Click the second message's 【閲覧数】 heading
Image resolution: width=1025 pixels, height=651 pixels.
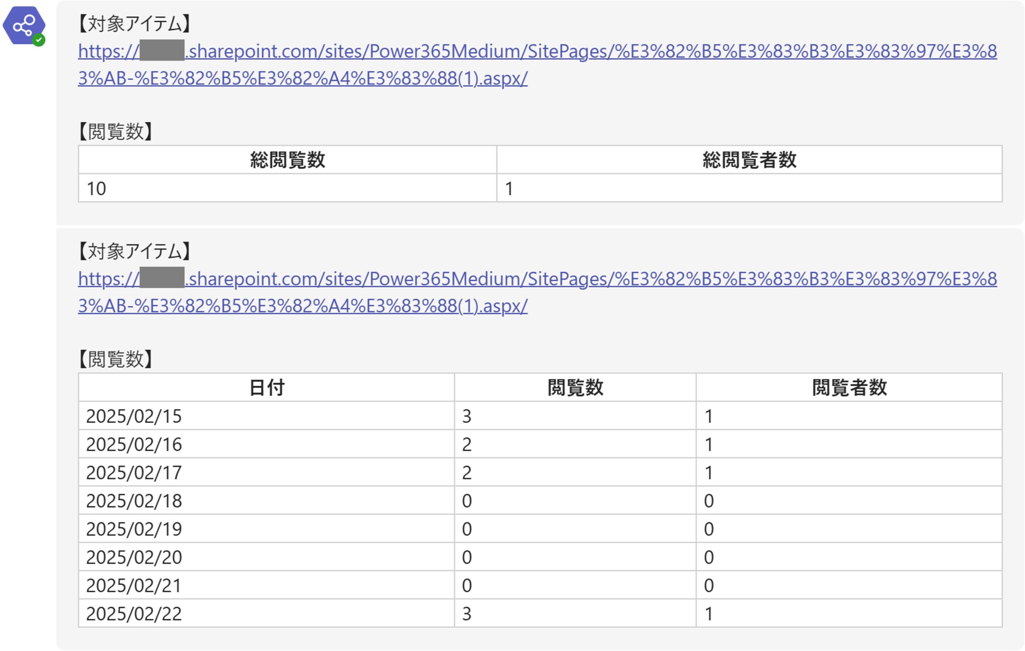click(115, 359)
